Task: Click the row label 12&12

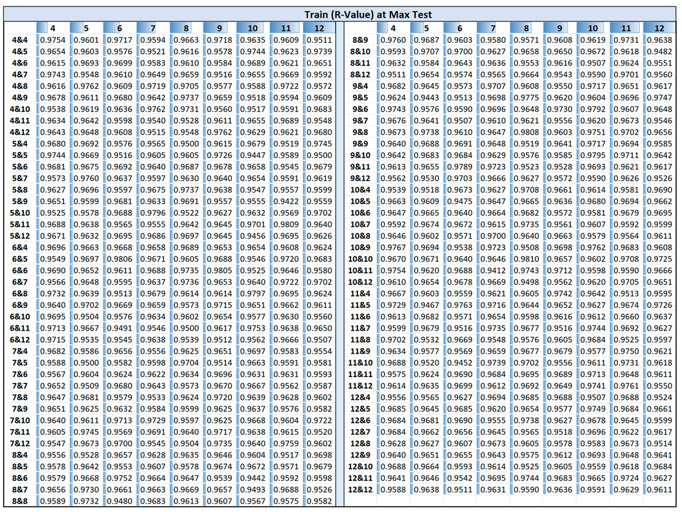Action: click(360, 490)
